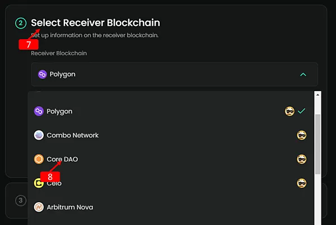Click the sunglasses emoji beside Core DAO
The height and width of the screenshot is (225, 336).
pyautogui.click(x=301, y=159)
